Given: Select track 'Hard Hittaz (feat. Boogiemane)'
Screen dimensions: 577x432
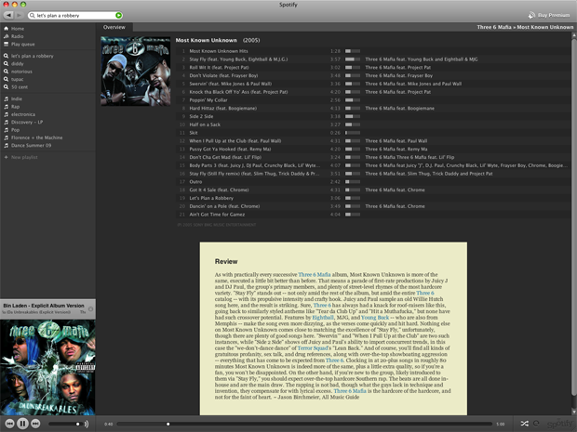Looking at the screenshot, I should click(x=223, y=109).
